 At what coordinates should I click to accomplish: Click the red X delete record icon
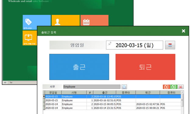point(181,87)
